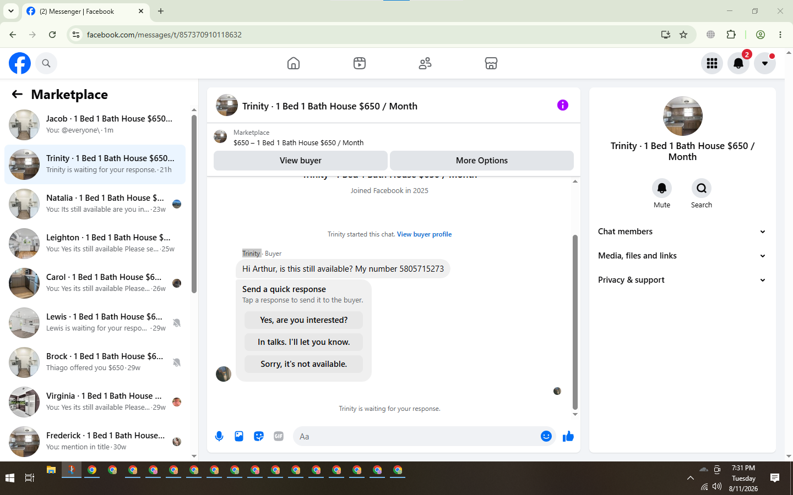
Task: Choose a sticker with the sticker icon
Action: coord(259,436)
